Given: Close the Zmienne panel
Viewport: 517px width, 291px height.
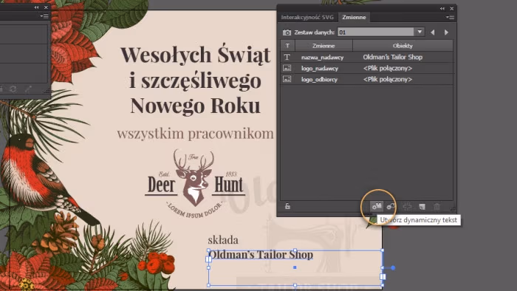Looking at the screenshot, I should click(x=452, y=8).
